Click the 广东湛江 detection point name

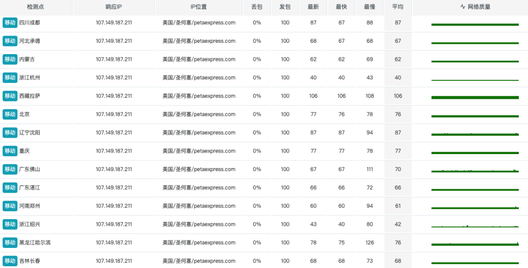click(29, 188)
